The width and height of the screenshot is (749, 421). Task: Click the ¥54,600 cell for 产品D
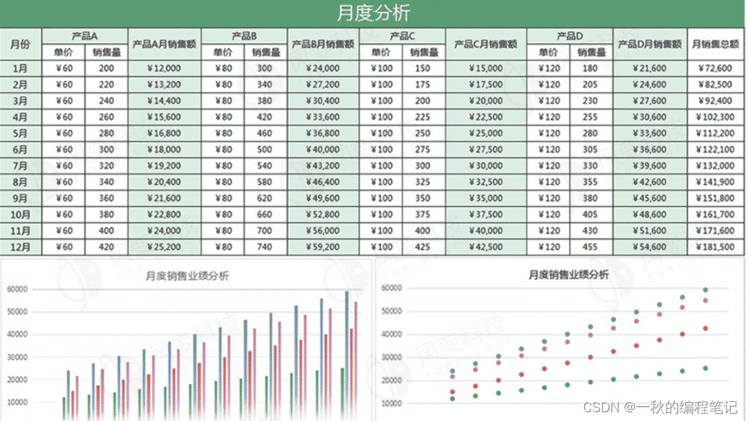tap(650, 247)
